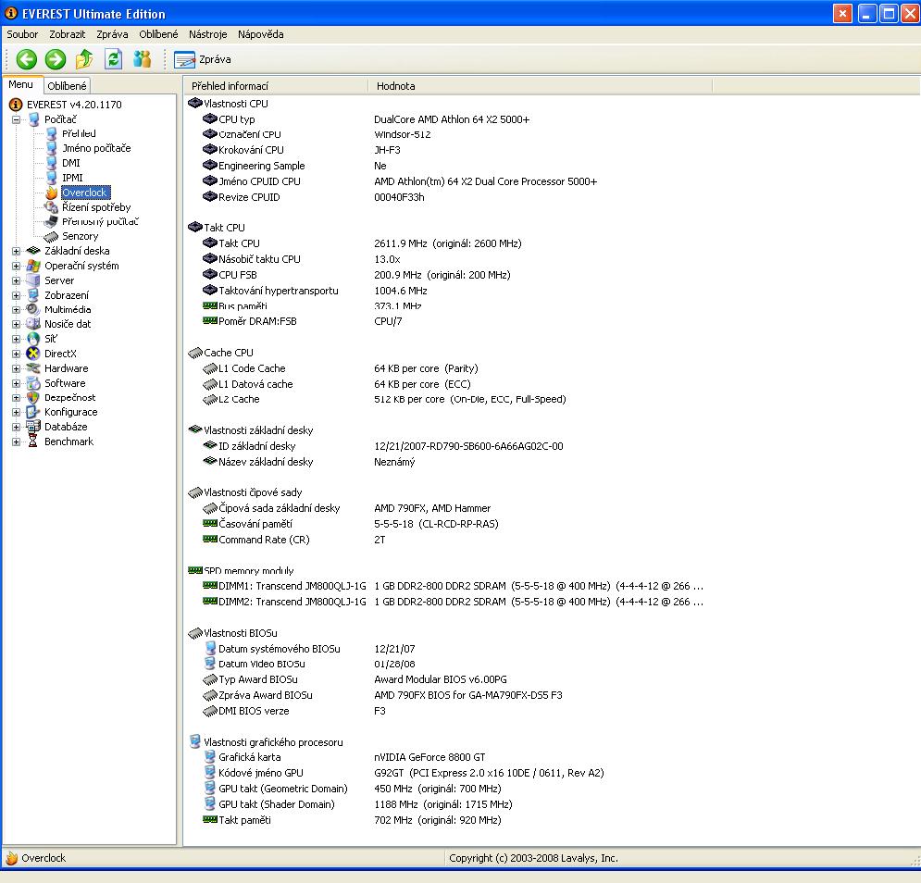Screen dimensions: 921x883
Task: Select the Takt CPU row
Action: pyautogui.click(x=239, y=243)
